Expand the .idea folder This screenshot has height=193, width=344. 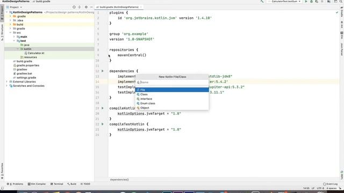pyautogui.click(x=10, y=20)
